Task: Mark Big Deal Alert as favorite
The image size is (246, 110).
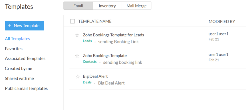Action: (x=78, y=76)
